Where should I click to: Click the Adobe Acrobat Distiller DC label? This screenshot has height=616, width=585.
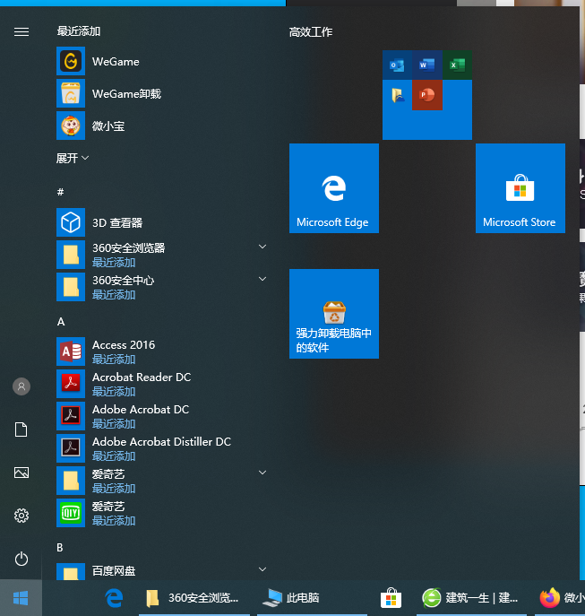point(161,441)
